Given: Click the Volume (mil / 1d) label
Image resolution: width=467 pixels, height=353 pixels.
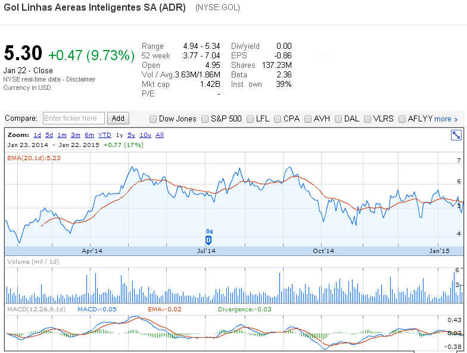Looking at the screenshot, I should click(x=33, y=262).
